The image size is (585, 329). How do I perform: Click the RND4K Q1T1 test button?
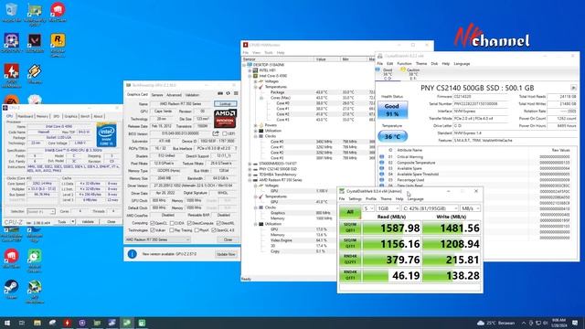350,275
